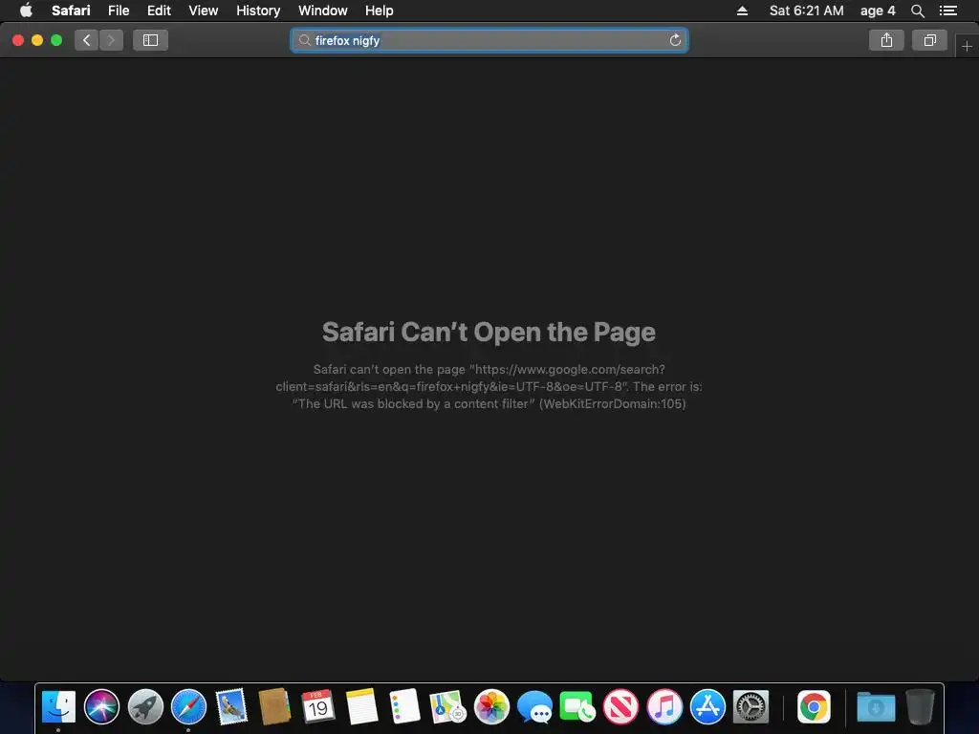The width and height of the screenshot is (979, 734).
Task: Show the Safari sidebar
Action: tap(150, 40)
